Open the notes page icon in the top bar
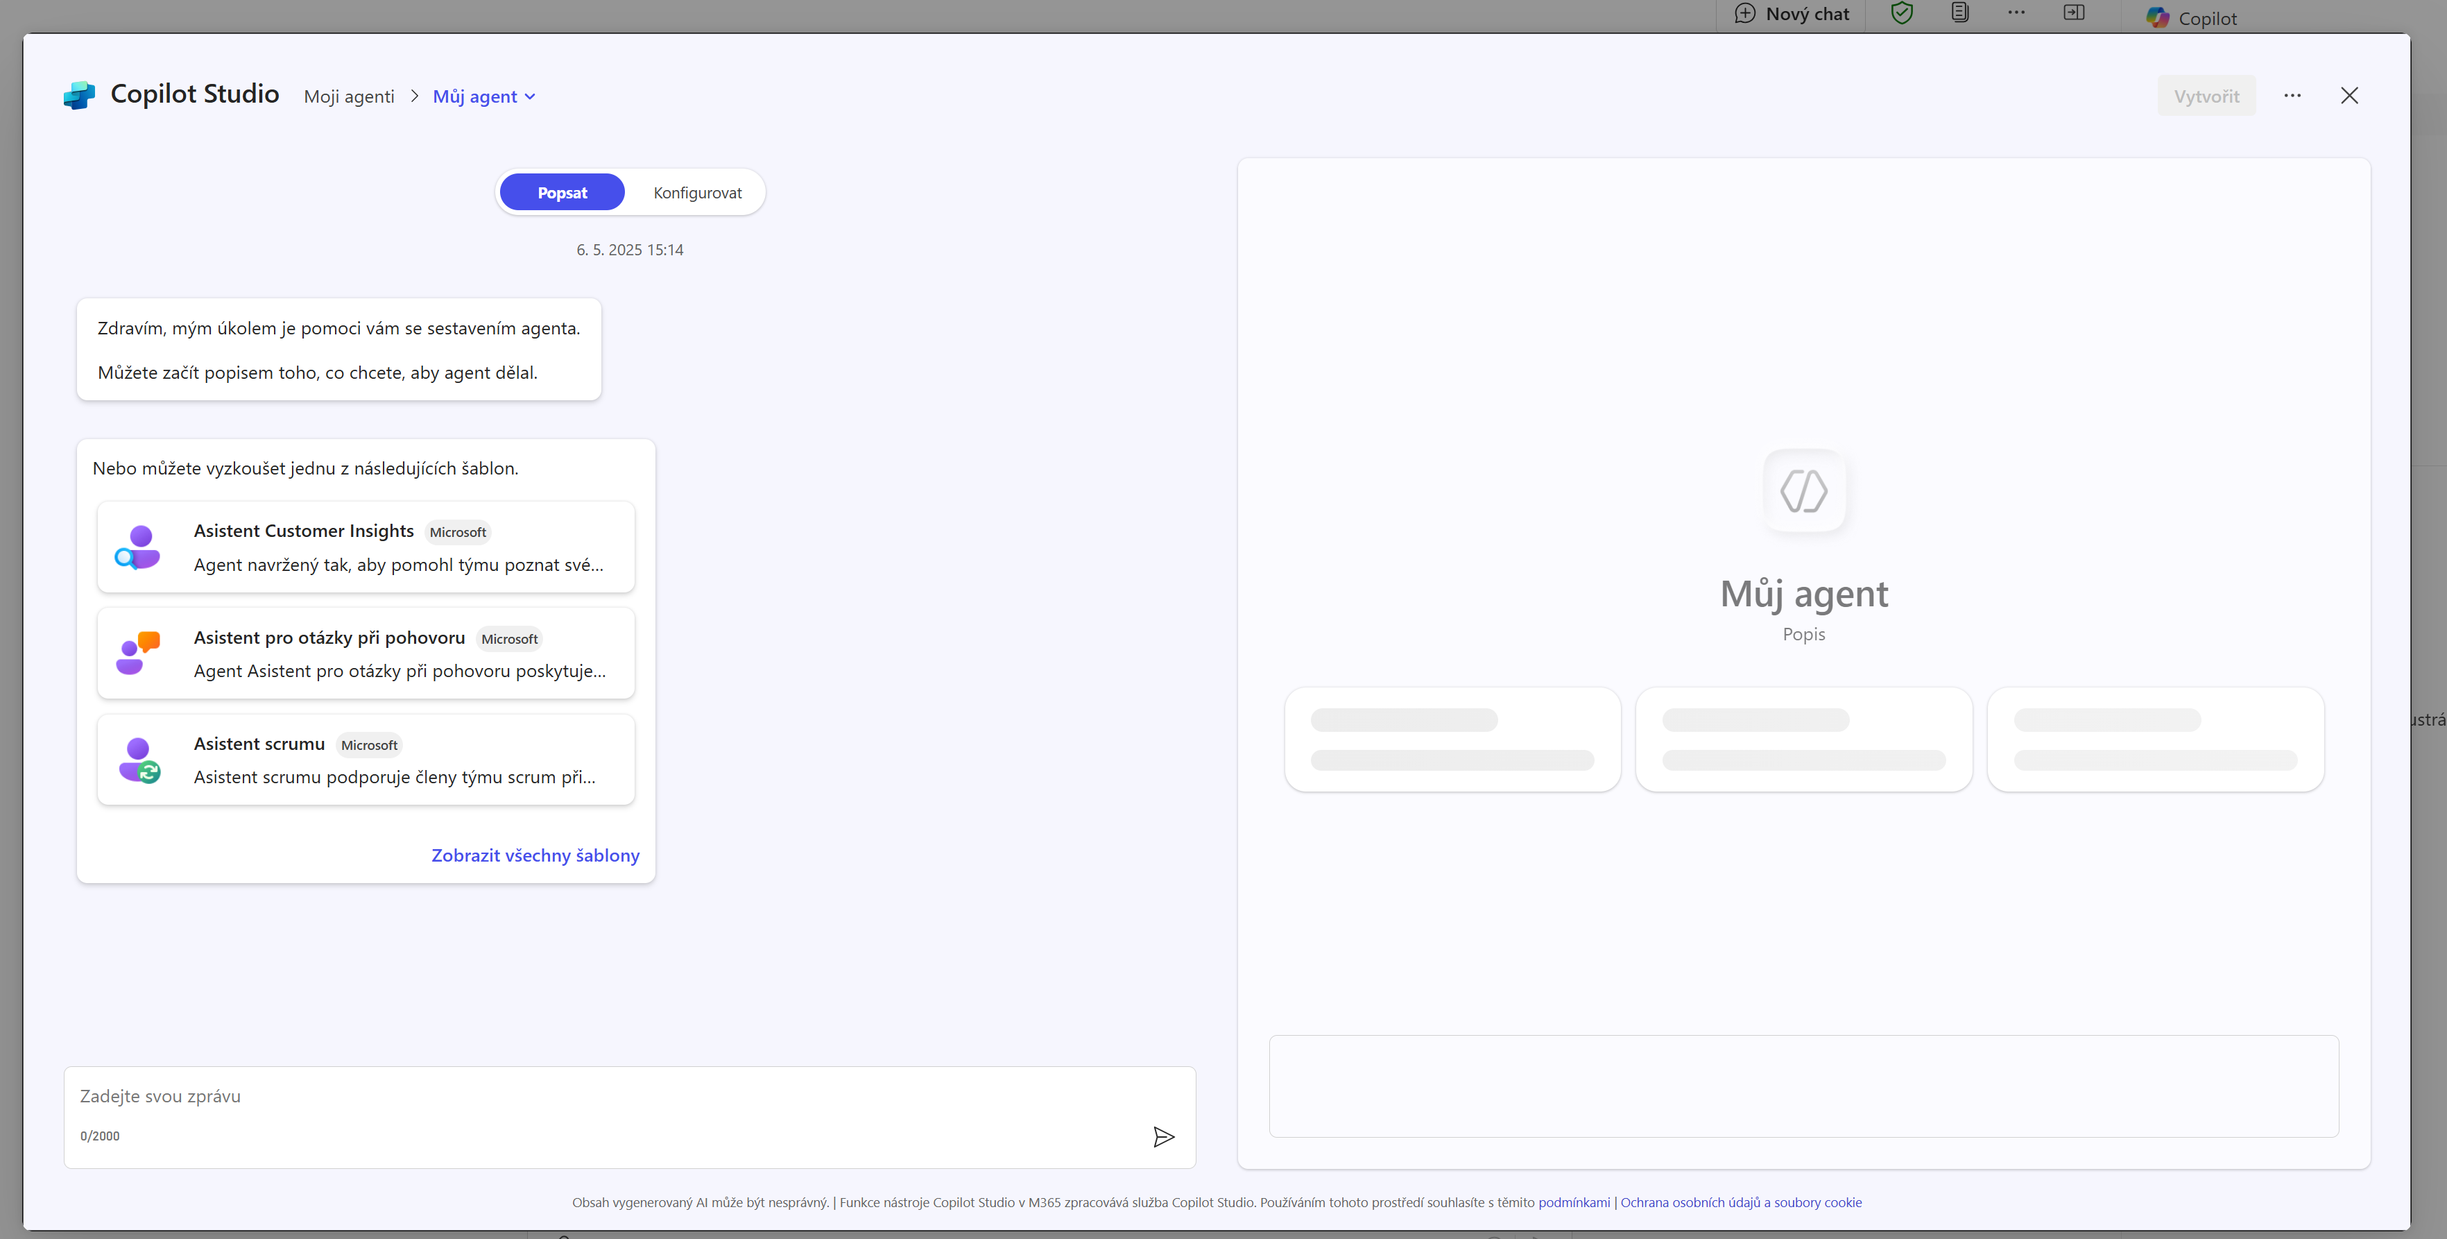This screenshot has width=2447, height=1239. (x=1959, y=13)
